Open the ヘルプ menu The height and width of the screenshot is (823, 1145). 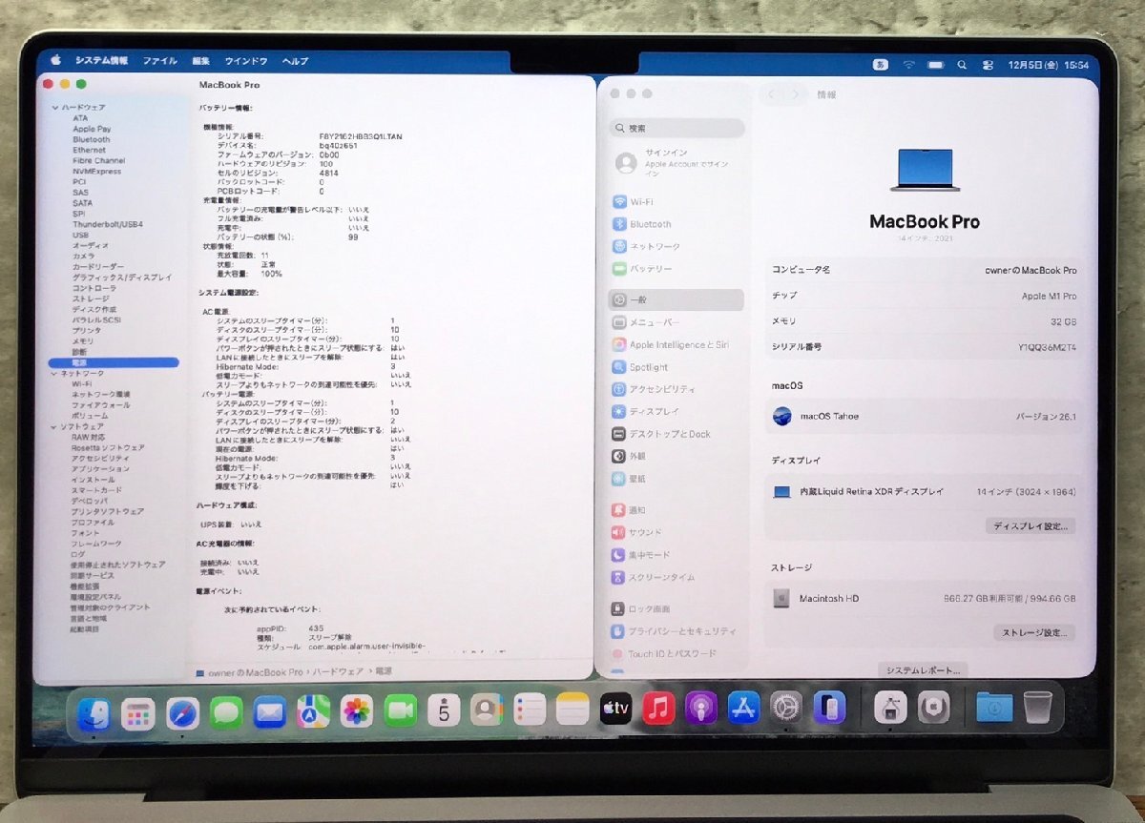point(295,61)
